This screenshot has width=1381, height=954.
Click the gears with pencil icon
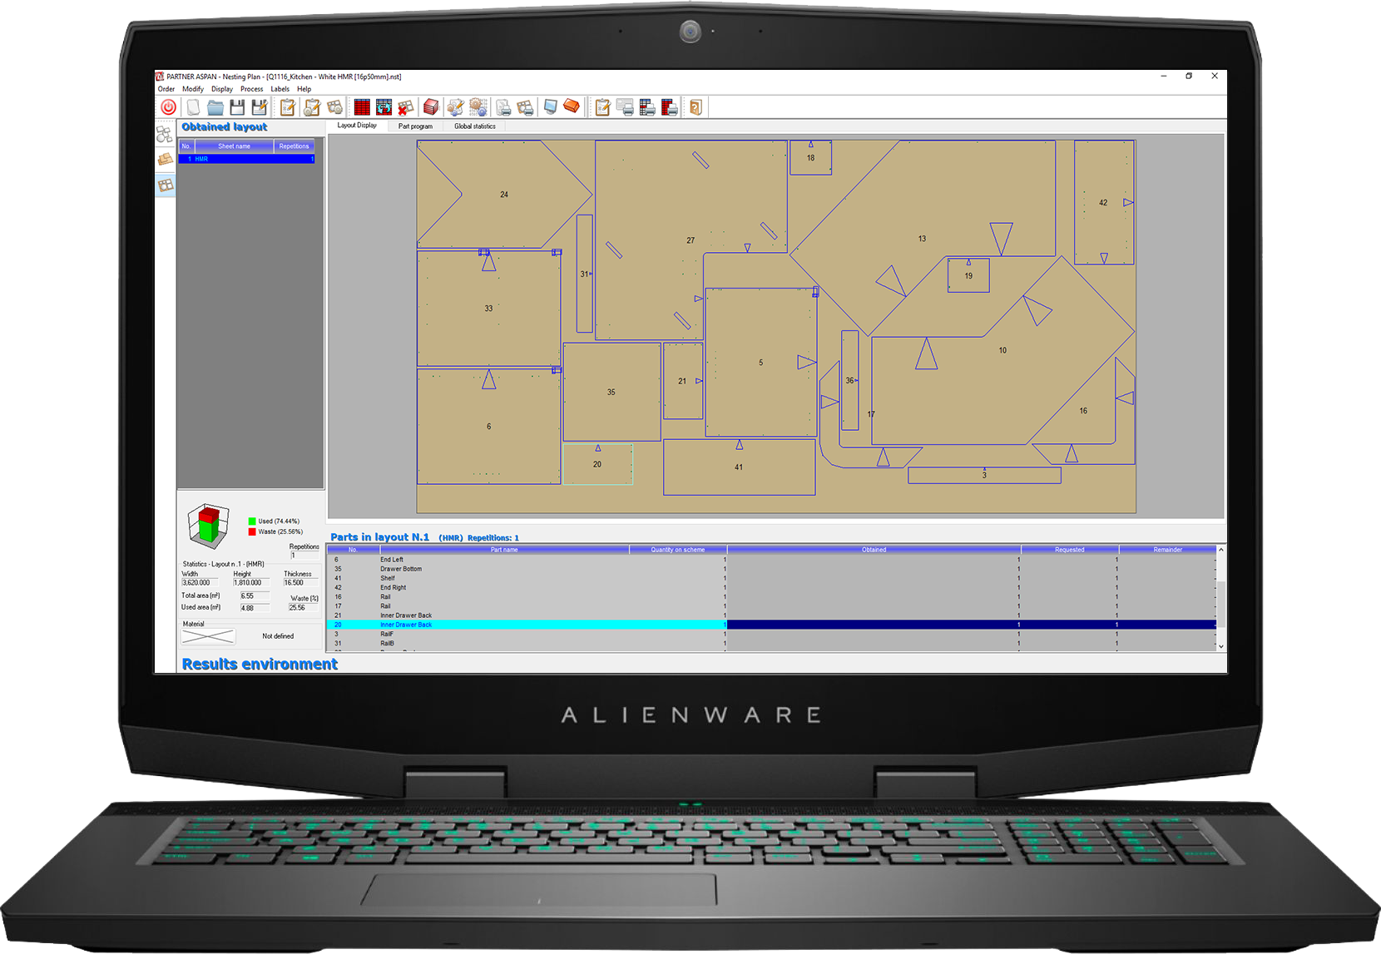click(455, 107)
